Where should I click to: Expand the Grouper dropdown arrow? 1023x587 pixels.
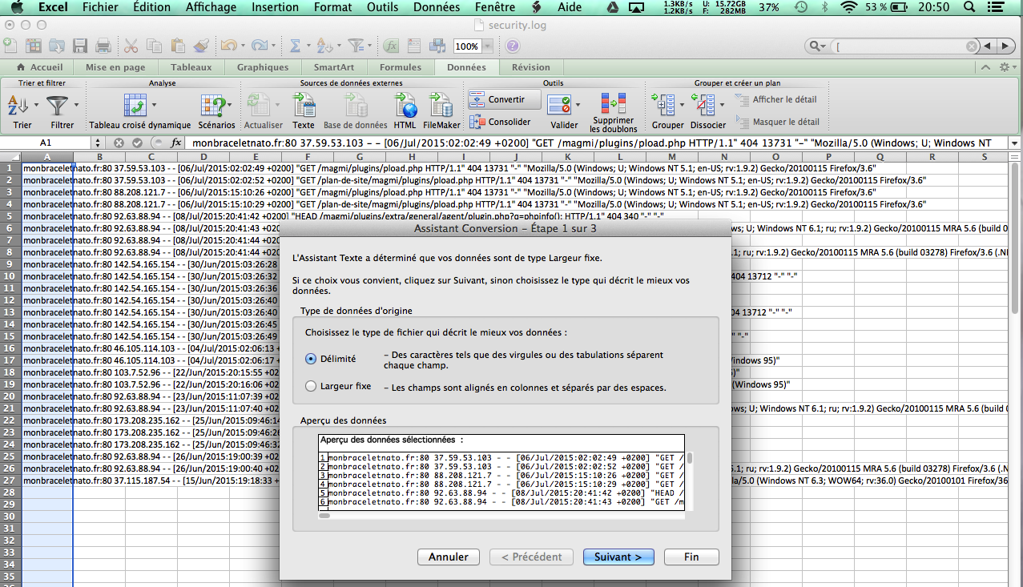tap(682, 105)
